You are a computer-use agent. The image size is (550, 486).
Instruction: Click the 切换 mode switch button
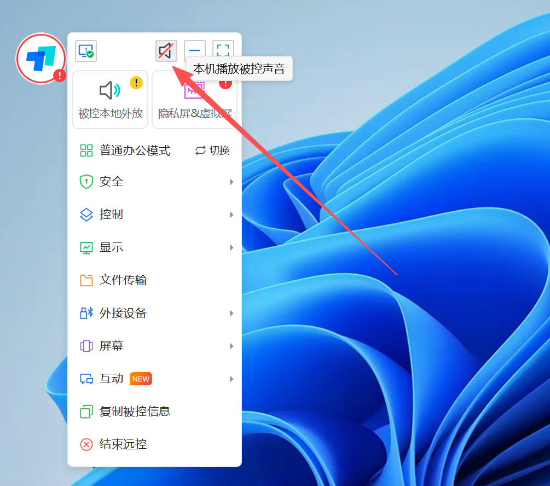tap(212, 151)
